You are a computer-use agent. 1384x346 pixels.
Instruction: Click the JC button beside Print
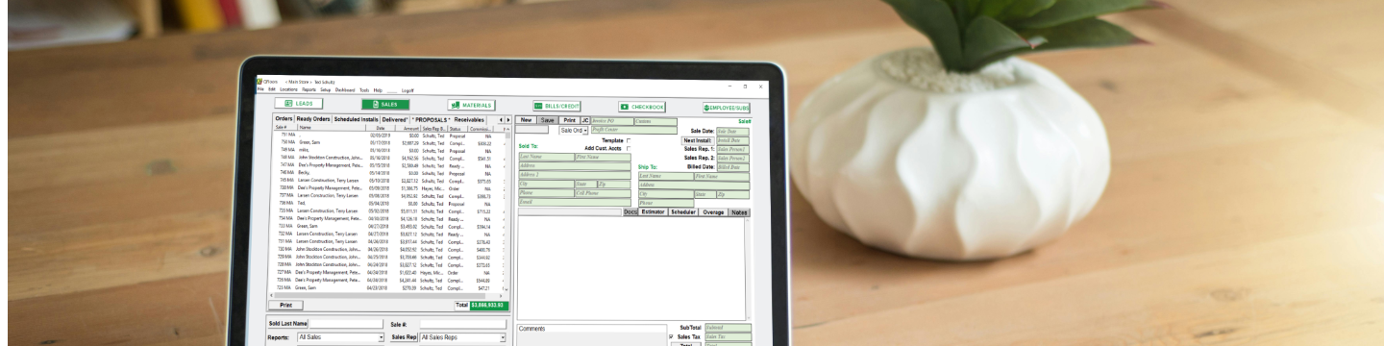584,120
